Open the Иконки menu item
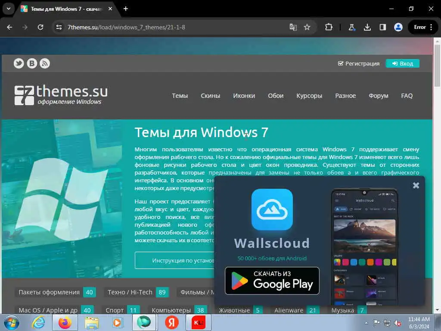Image resolution: width=441 pixels, height=331 pixels. [x=244, y=96]
